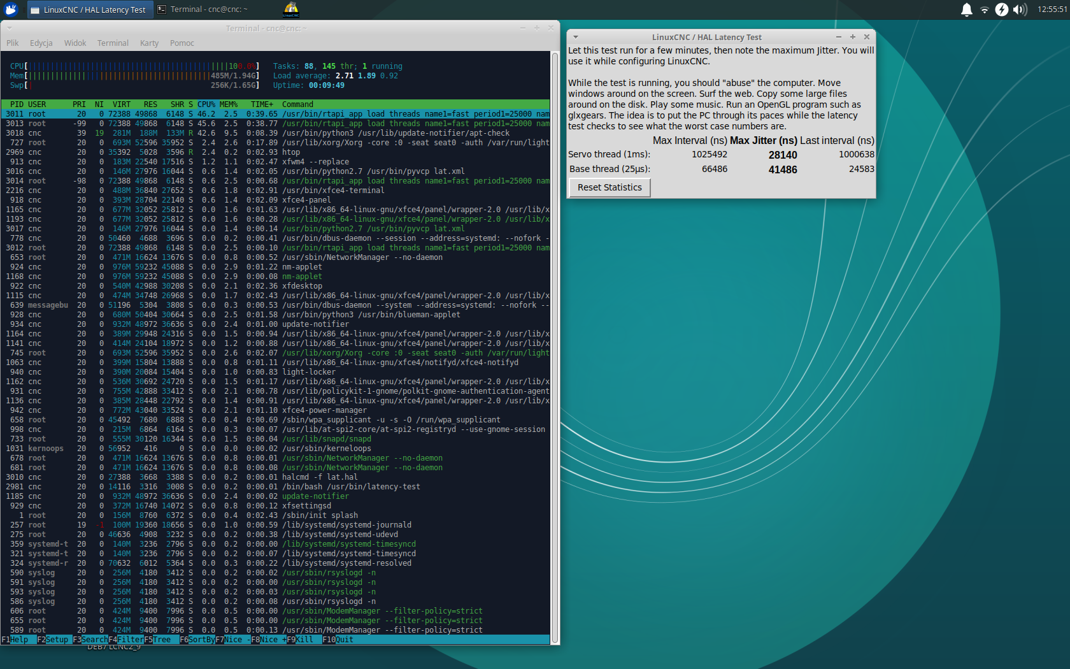The height and width of the screenshot is (669, 1070).
Task: Click Servo thread max jitter value 28140
Action: [x=783, y=155]
